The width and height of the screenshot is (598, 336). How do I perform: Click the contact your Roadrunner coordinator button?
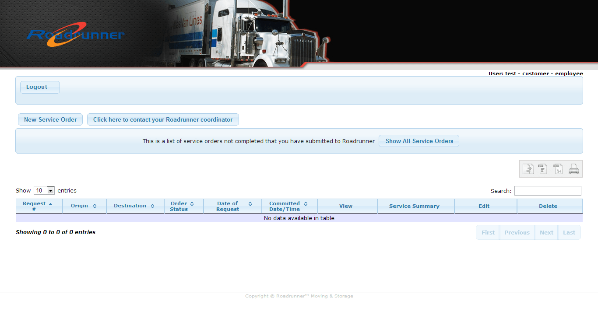[163, 119]
